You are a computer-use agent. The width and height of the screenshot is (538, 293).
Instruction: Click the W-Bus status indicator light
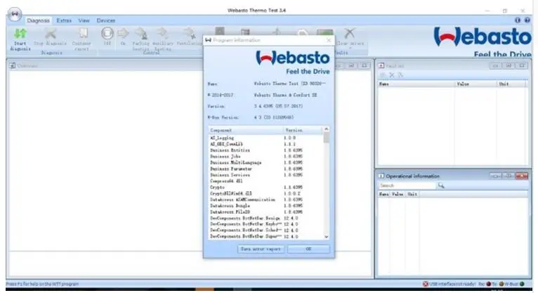pyautogui.click(x=522, y=284)
